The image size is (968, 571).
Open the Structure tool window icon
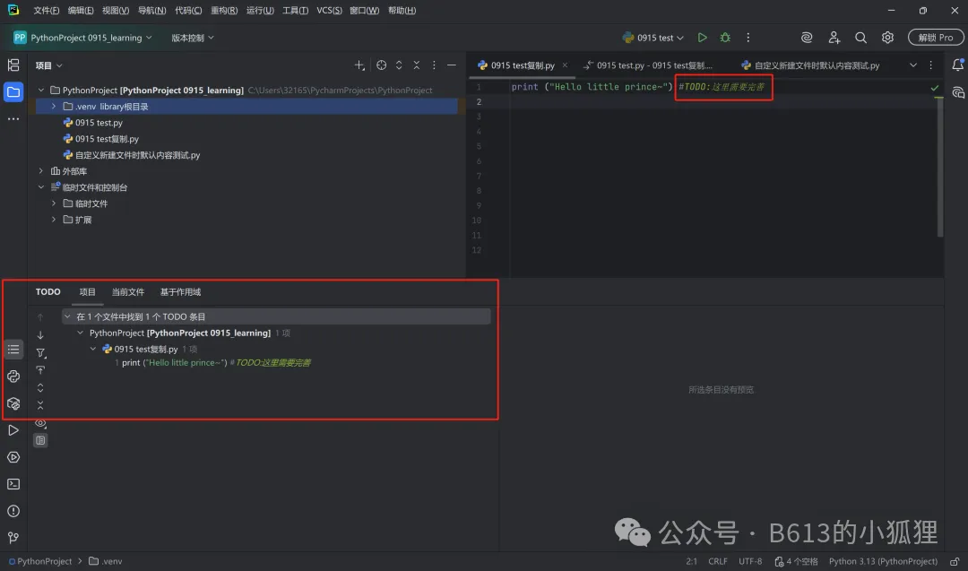coord(13,65)
